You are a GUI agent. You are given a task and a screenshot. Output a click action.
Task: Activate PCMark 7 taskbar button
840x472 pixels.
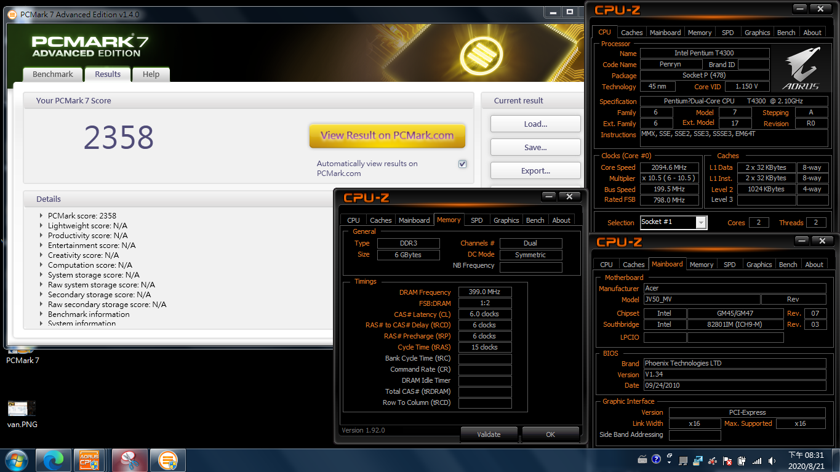click(x=167, y=460)
